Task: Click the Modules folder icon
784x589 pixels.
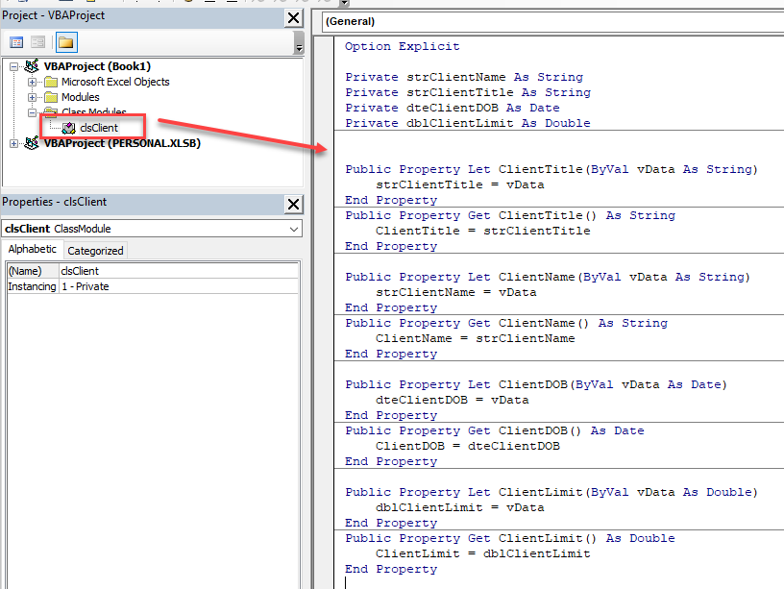Action: point(51,97)
